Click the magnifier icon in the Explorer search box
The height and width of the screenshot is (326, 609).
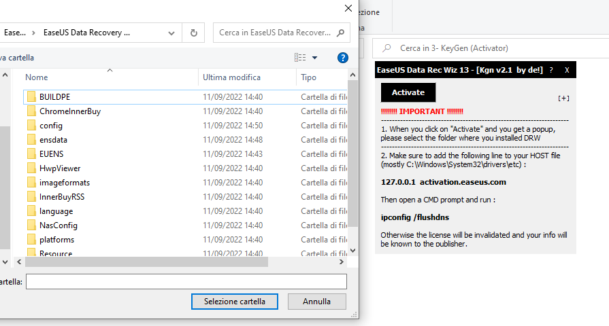pos(386,48)
